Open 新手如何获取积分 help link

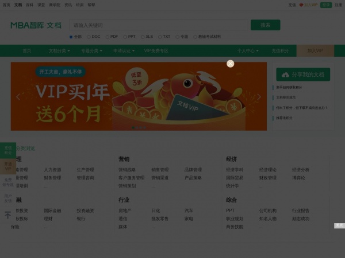[289, 87]
